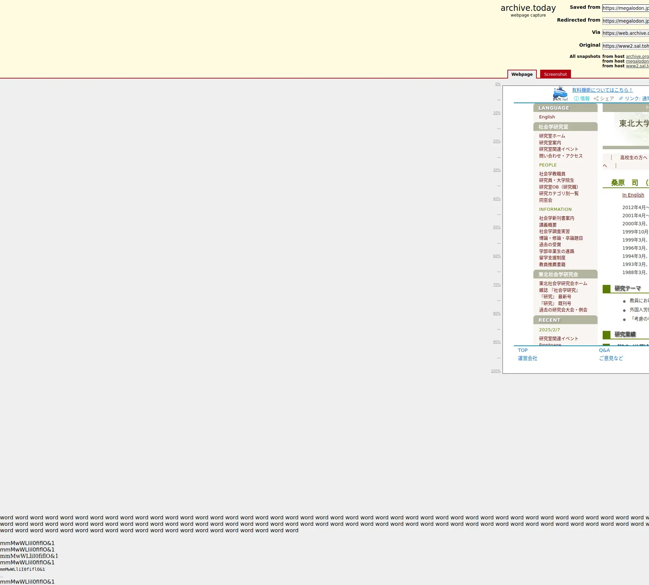Click the Saved from URL field
649x585 pixels.
coord(625,8)
